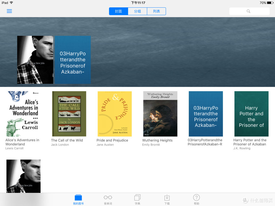This screenshot has width=275, height=206.
Task: Click the author name 'Emily Brontë'
Action: [x=151, y=145]
